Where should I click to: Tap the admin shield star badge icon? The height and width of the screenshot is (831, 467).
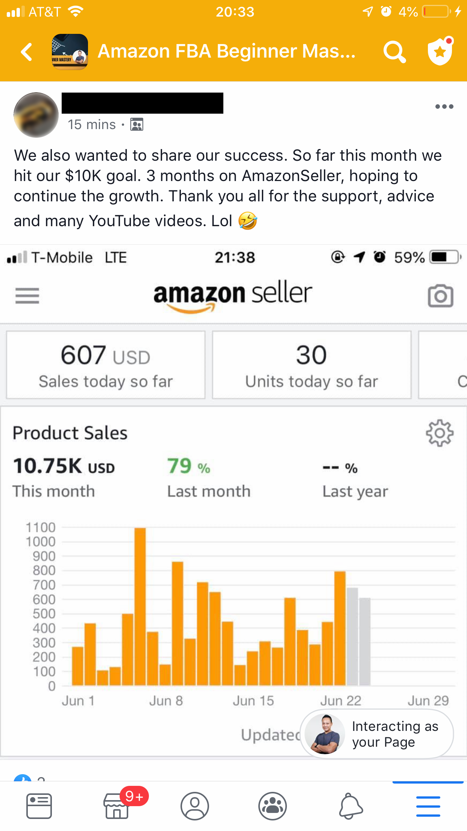(440, 52)
